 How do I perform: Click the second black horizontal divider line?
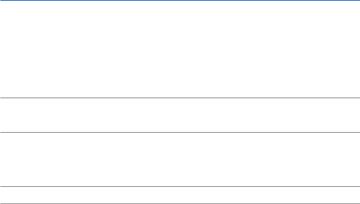180,133
